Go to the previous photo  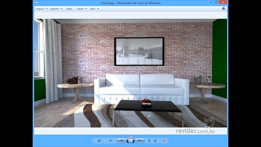point(122,140)
